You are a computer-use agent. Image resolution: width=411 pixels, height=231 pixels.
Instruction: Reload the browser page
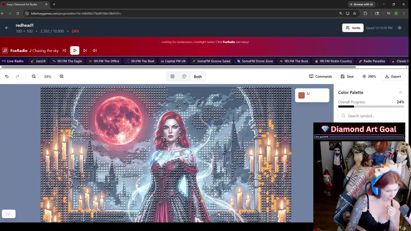coord(18,13)
